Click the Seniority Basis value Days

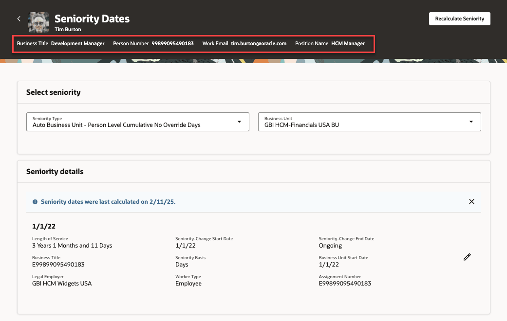pyautogui.click(x=182, y=265)
